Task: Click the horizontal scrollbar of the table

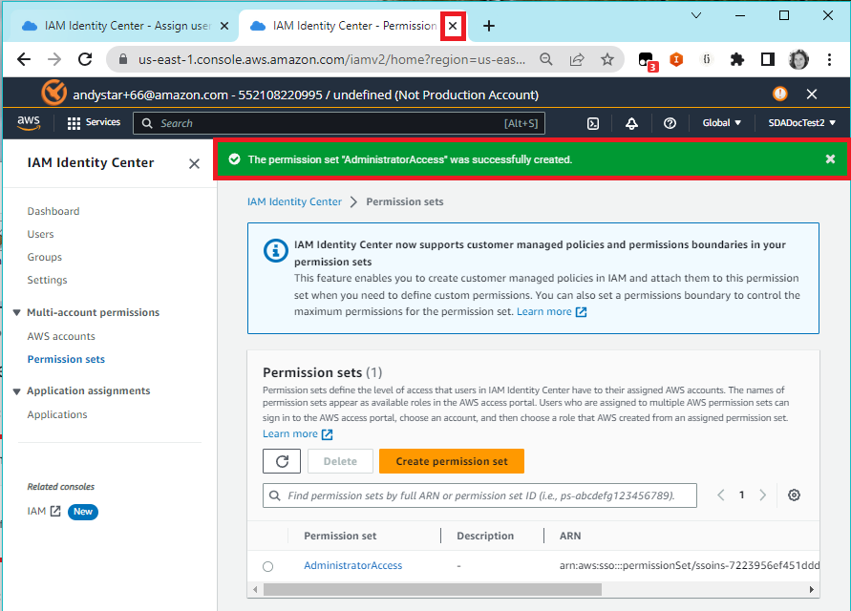Action: click(x=433, y=589)
